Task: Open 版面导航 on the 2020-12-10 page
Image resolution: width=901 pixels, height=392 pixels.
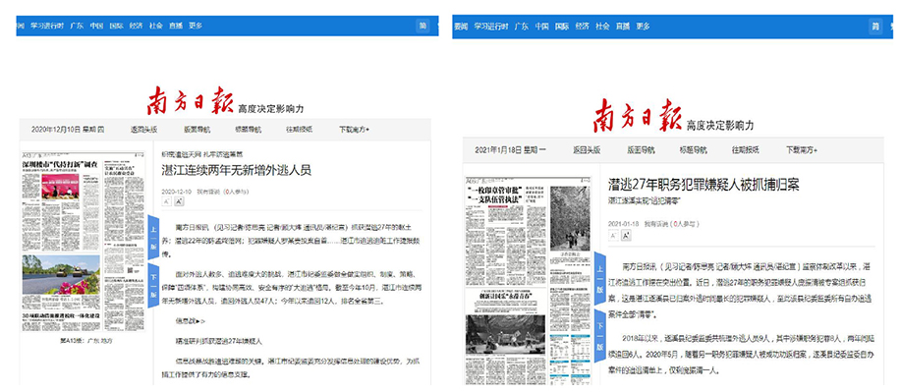Action: pos(197,130)
